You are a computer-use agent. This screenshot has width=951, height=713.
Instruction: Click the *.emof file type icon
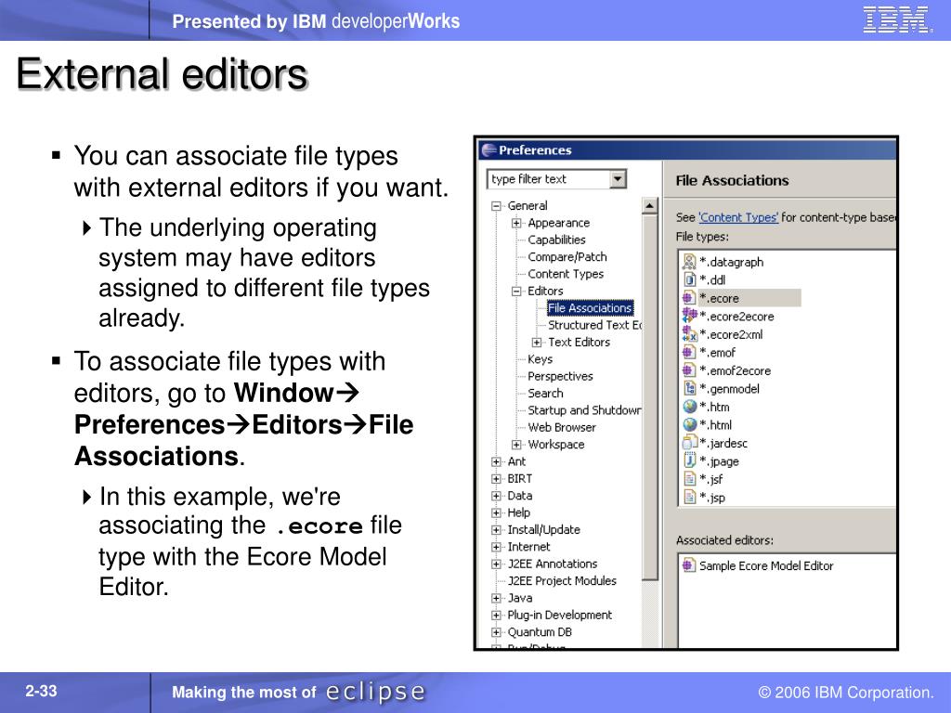click(x=688, y=352)
